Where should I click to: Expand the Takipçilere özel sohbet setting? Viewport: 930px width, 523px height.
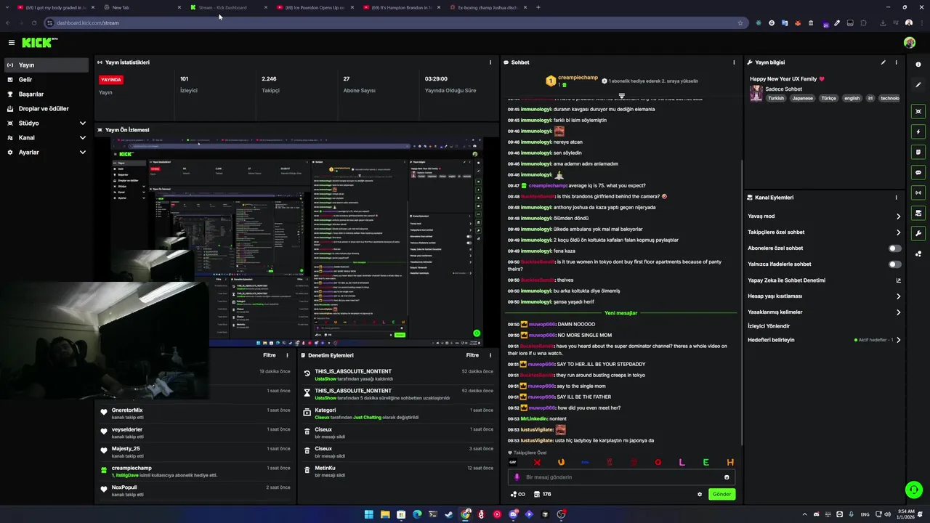(824, 232)
